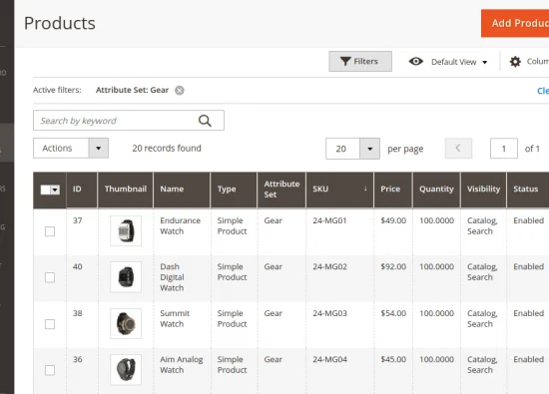Click the 20 records found text
This screenshot has height=394, width=549.
tap(167, 149)
